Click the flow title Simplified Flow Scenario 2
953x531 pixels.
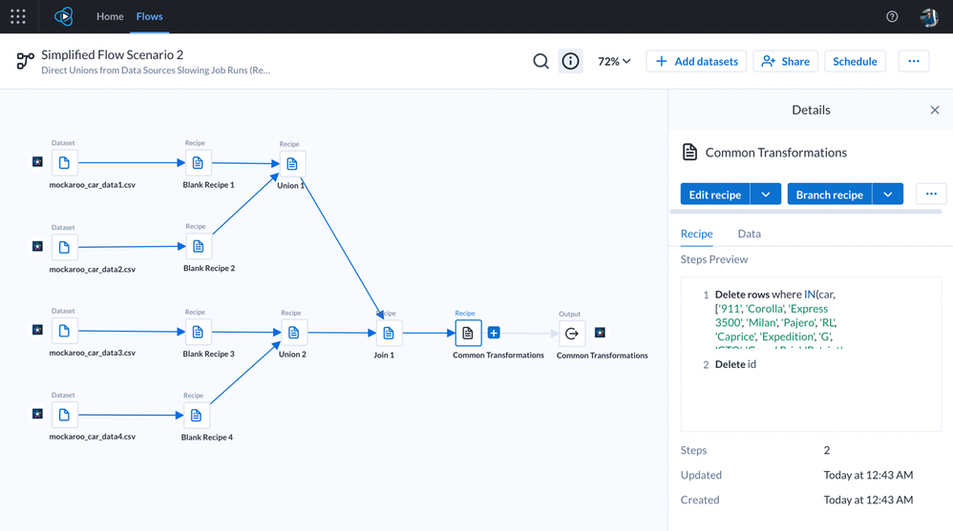113,54
